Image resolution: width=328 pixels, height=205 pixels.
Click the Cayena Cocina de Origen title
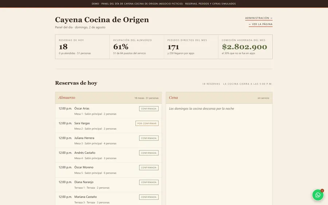point(102,20)
